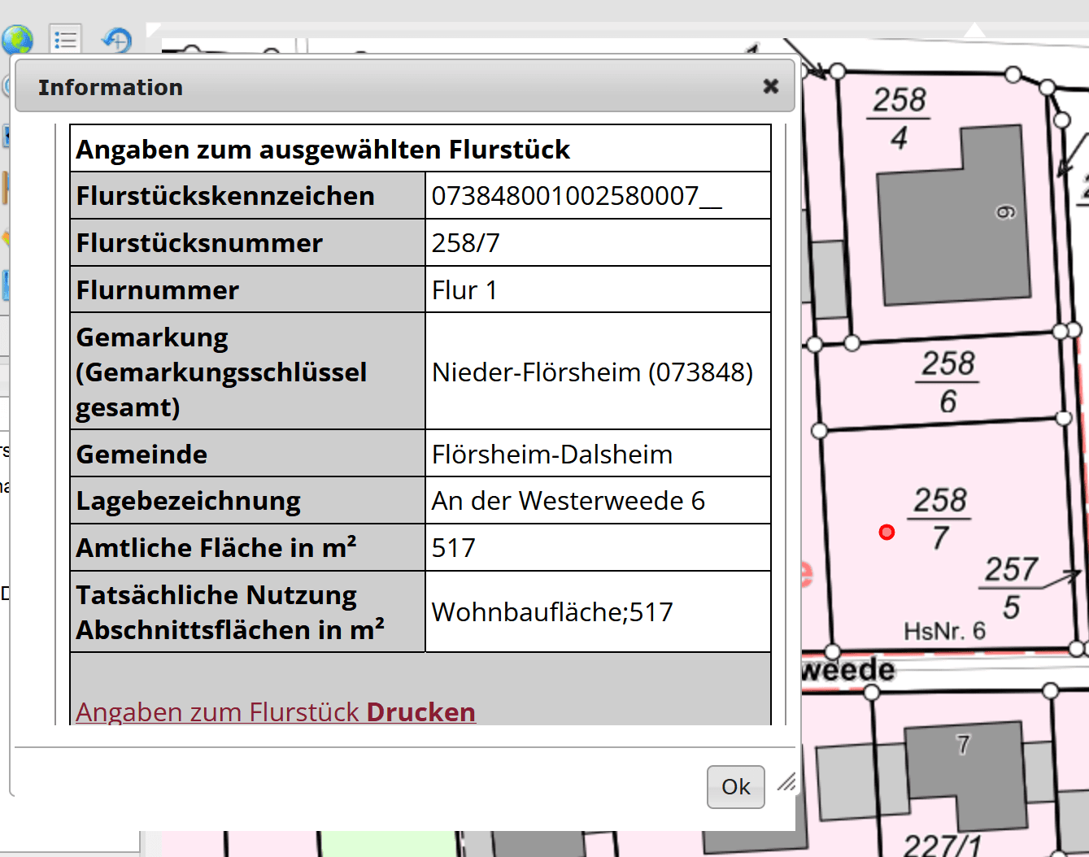Click the Amtliche Fläche value '517'
Screen dimensions: 1089x857
454,548
